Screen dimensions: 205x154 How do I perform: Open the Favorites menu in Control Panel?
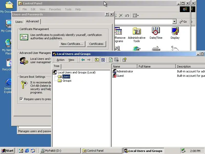(55, 9)
